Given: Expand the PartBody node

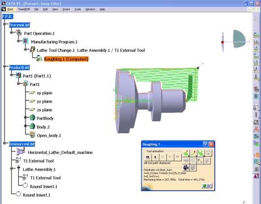Looking at the screenshot, I should [x=25, y=117].
